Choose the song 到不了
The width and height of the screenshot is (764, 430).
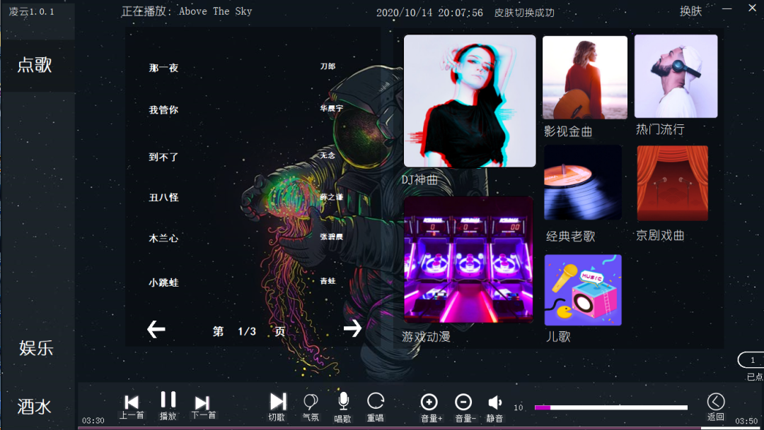pos(163,157)
